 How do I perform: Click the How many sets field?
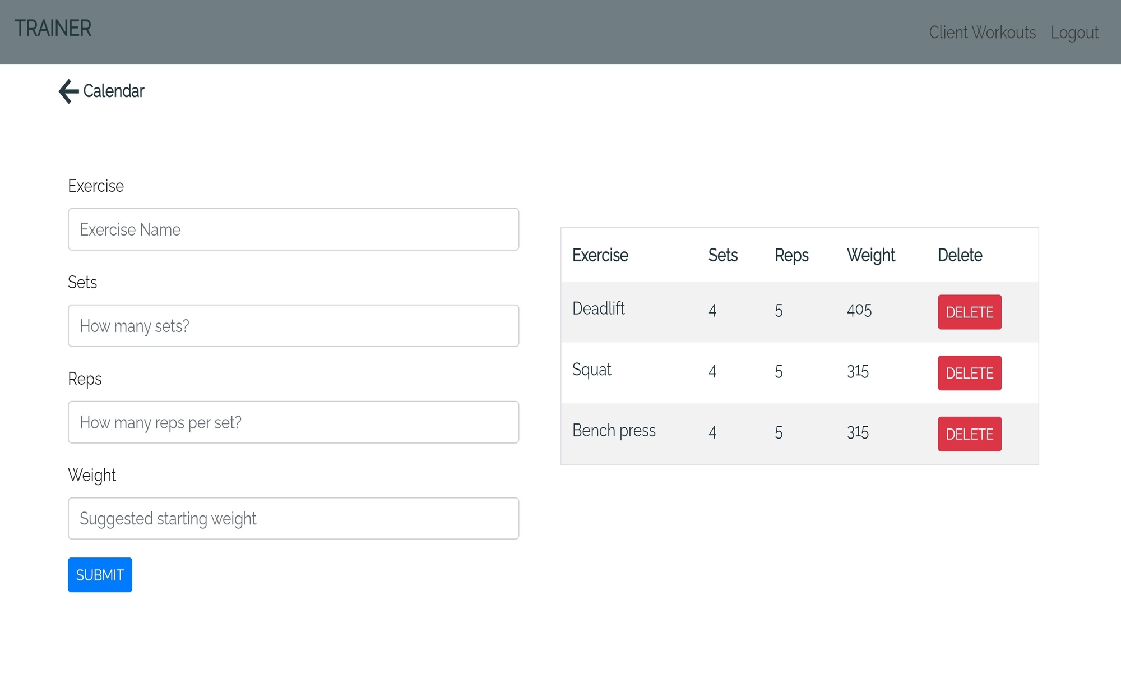coord(294,326)
